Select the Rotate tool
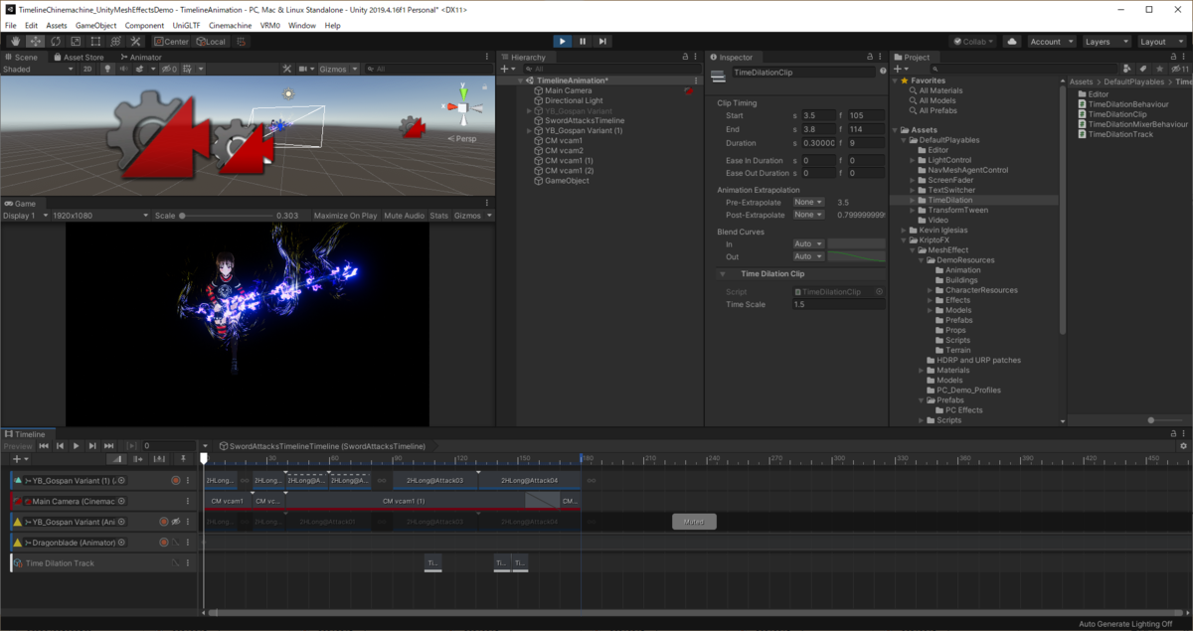 [56, 42]
